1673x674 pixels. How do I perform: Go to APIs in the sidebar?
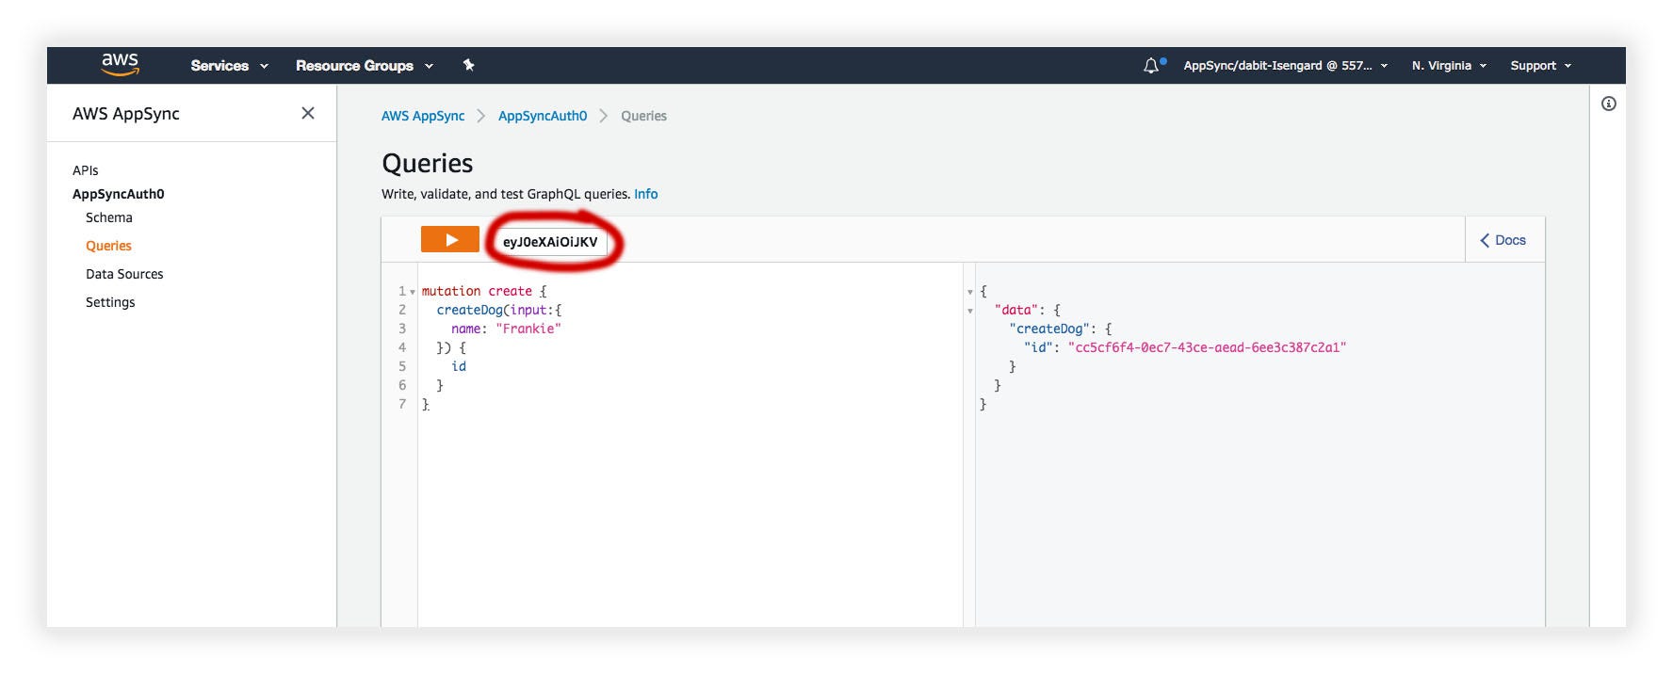coord(86,170)
